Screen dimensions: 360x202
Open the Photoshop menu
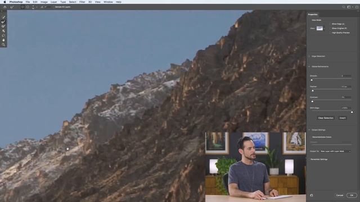click(16, 2)
